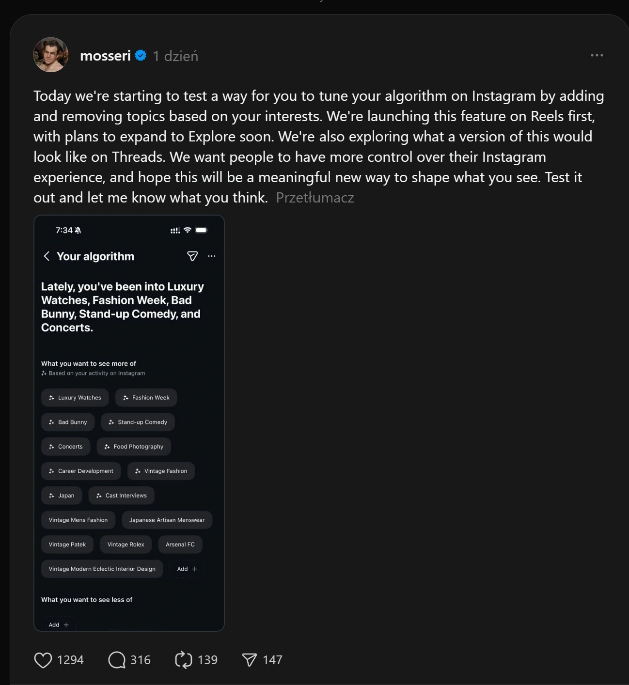Image resolution: width=629 pixels, height=685 pixels.
Task: Select the Vintage Rolex topic chip
Action: [x=126, y=545]
